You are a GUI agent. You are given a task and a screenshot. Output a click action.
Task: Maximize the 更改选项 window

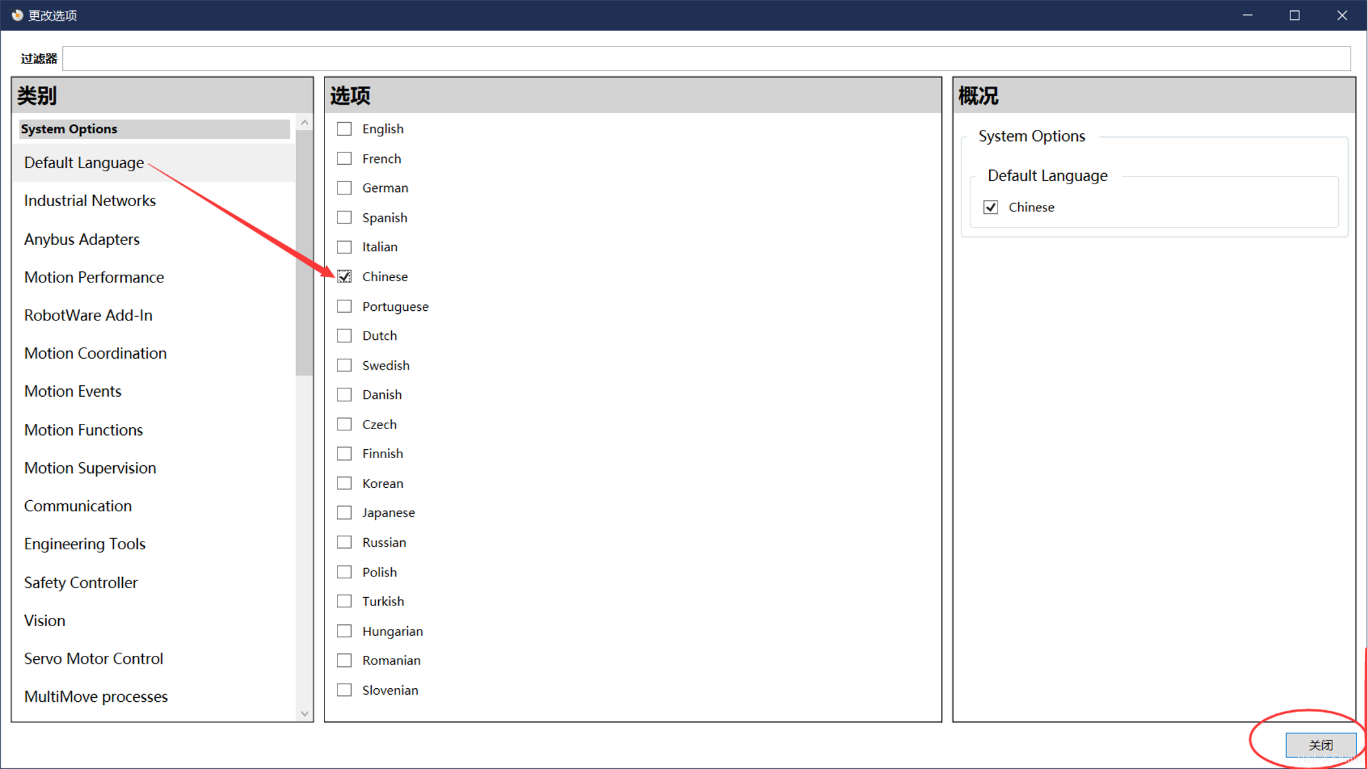pyautogui.click(x=1294, y=16)
